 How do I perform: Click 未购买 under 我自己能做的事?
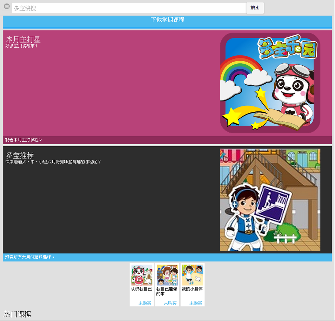pos(170,303)
